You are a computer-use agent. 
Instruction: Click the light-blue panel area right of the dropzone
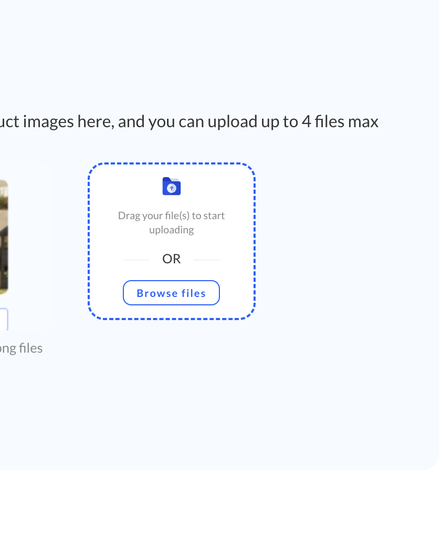pos(346,242)
